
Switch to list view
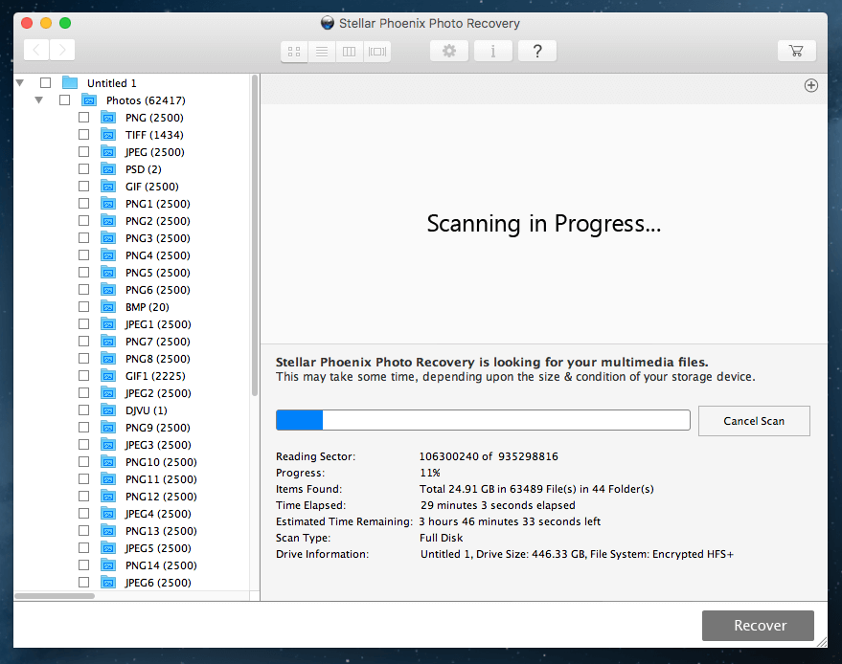pyautogui.click(x=322, y=52)
